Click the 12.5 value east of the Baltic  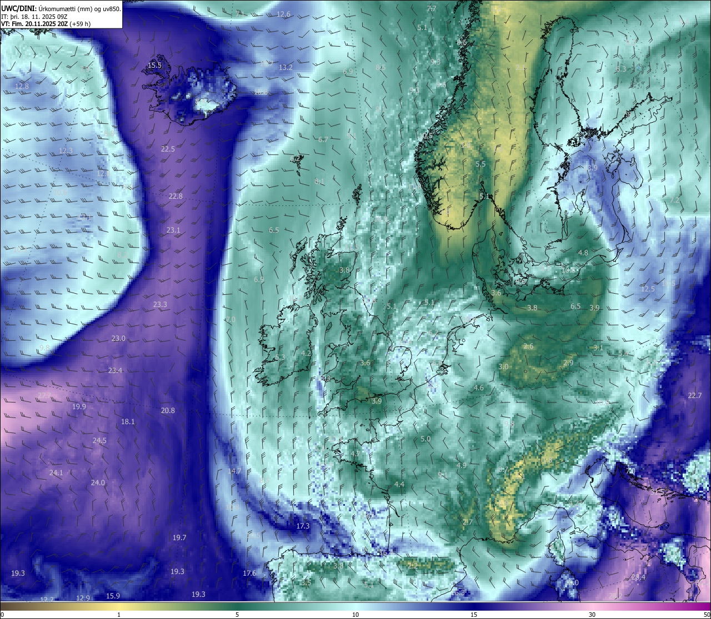[x=648, y=289]
